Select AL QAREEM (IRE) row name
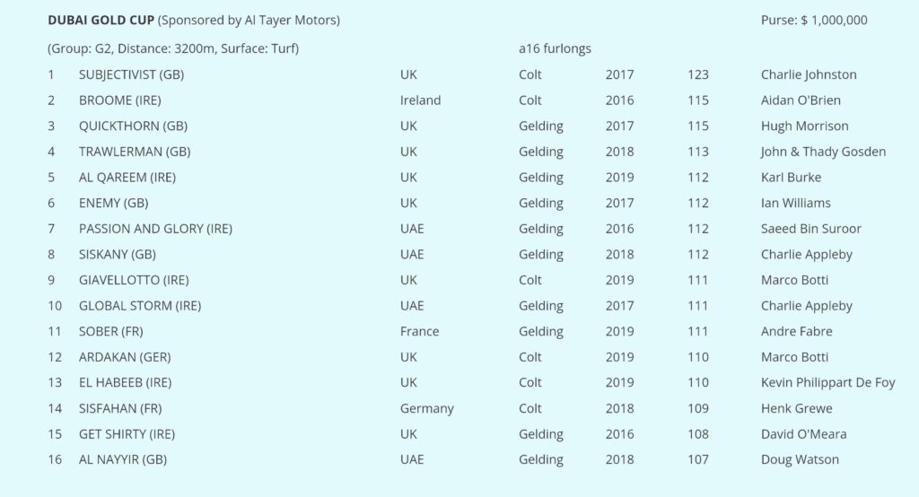 [127, 178]
